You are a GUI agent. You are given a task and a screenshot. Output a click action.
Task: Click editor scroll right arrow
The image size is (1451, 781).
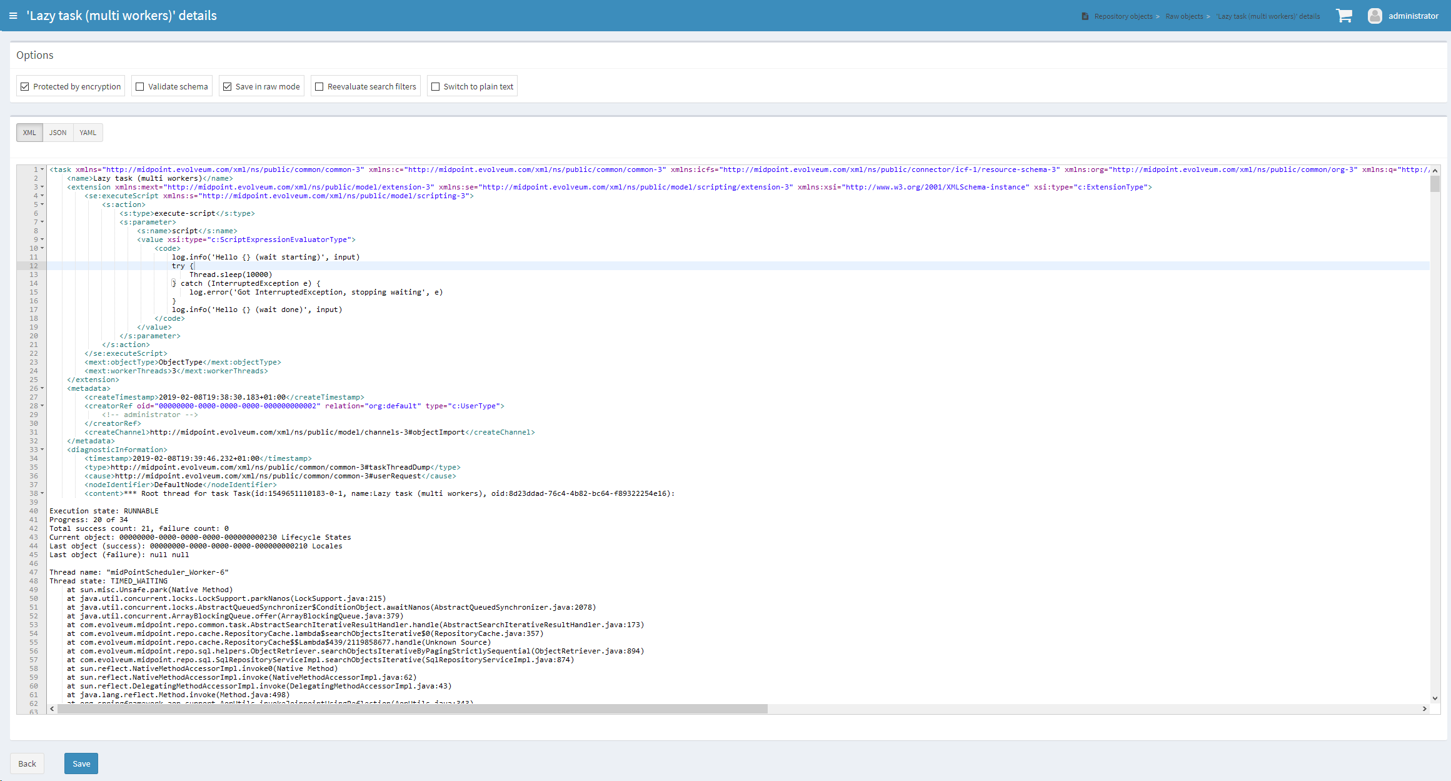(1425, 708)
